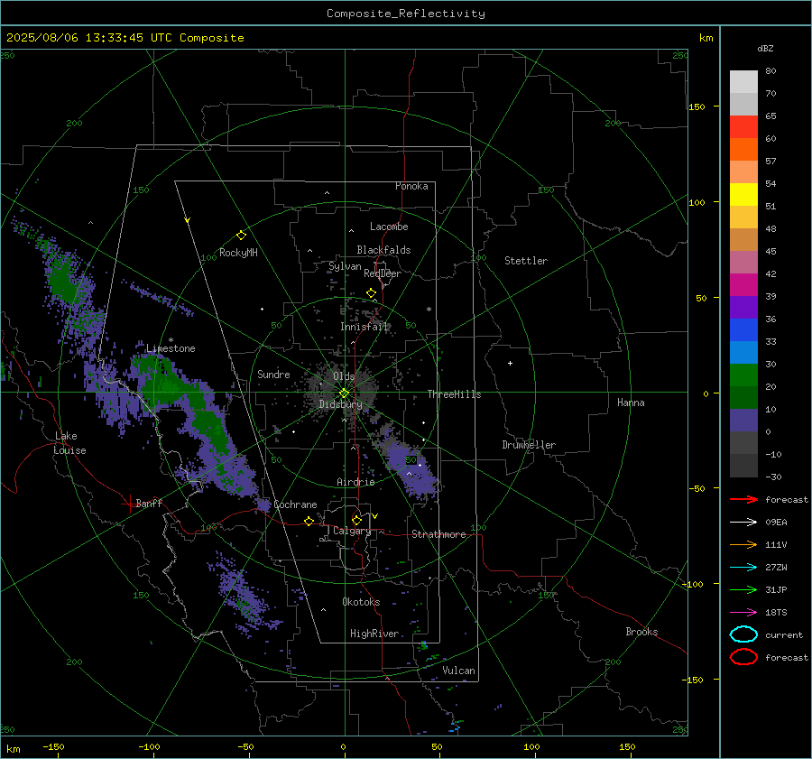The width and height of the screenshot is (812, 759).
Task: Click the Sundre city label
Action: point(273,374)
